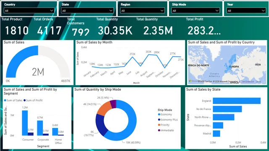Click the Sum of Sales by State title
This screenshot has width=269, height=151.
(203, 89)
